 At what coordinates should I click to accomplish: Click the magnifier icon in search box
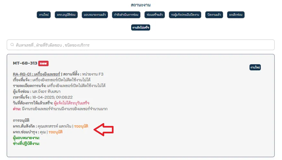12,45
